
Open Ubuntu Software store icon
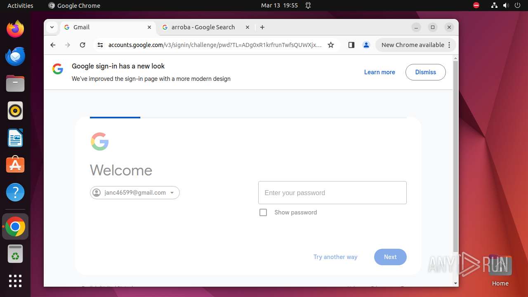pos(15,165)
